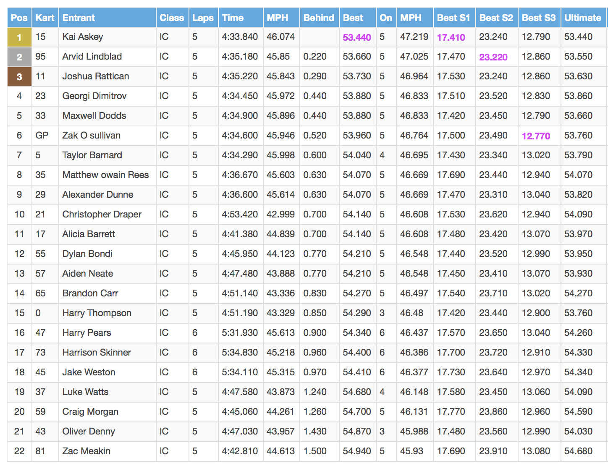Click race time 5:31.930
608x466 pixels.
coord(240,333)
